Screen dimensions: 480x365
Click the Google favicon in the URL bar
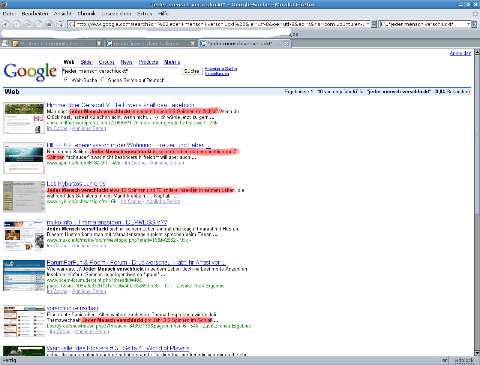pyautogui.click(x=72, y=24)
